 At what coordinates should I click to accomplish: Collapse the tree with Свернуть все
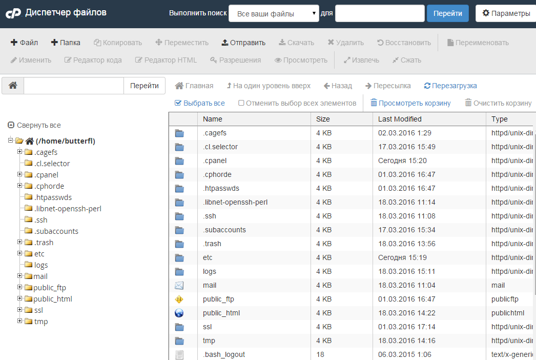(x=34, y=125)
